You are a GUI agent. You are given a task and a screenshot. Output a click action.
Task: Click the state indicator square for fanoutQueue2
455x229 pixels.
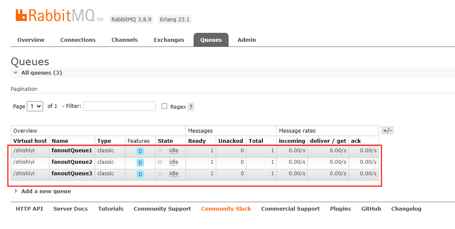tap(160, 162)
